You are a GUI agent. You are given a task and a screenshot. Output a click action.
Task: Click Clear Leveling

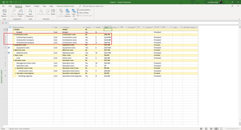pos(82,13)
